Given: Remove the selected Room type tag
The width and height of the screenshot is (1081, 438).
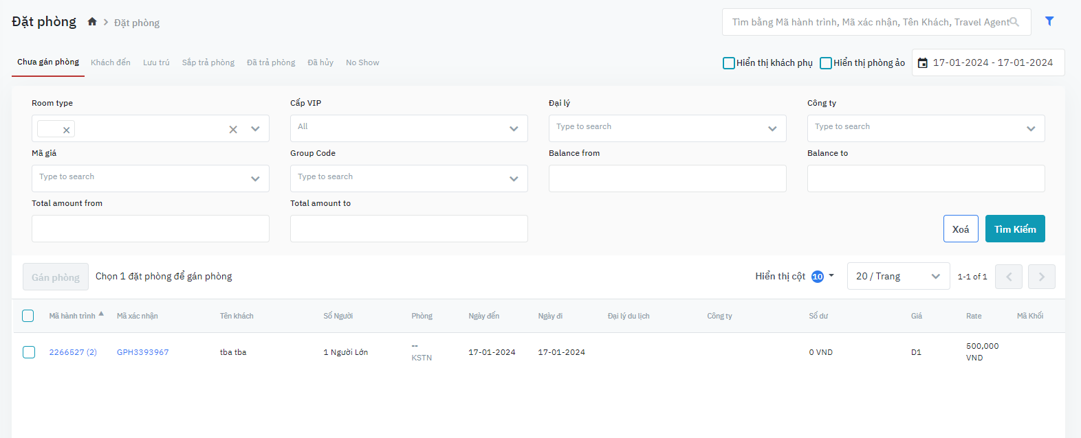Looking at the screenshot, I should (66, 130).
